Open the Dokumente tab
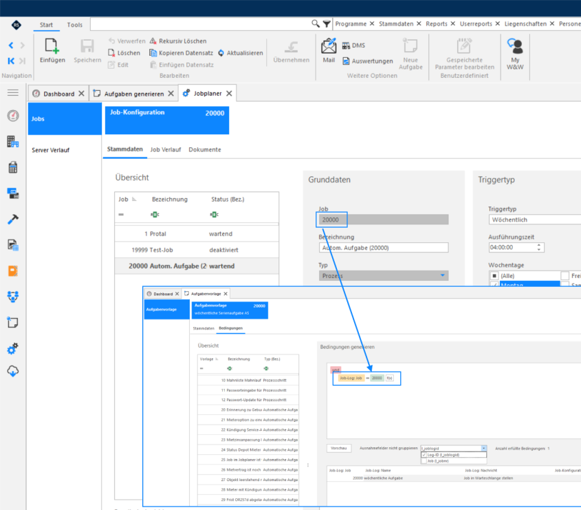The height and width of the screenshot is (510, 581). [204, 149]
